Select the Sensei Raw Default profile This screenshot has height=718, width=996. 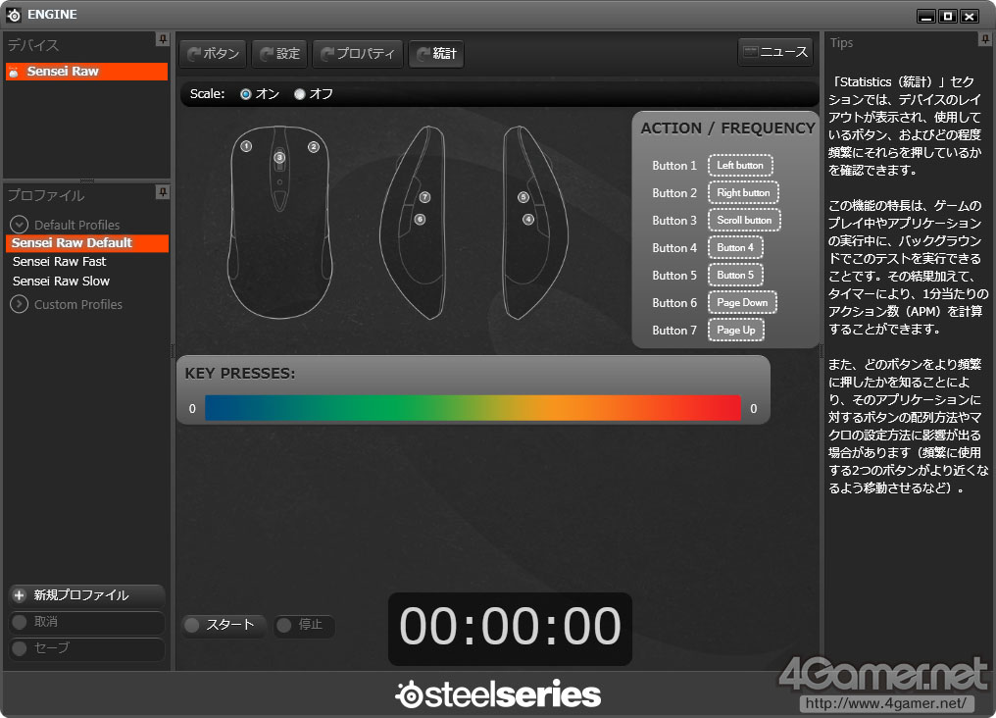[x=87, y=242]
